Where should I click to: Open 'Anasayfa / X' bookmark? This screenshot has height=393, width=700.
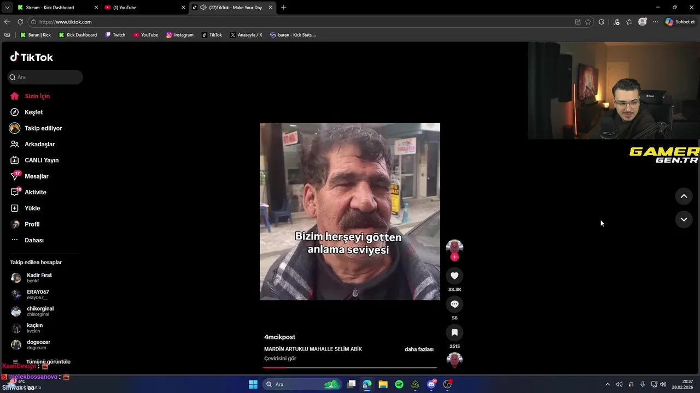pos(246,35)
